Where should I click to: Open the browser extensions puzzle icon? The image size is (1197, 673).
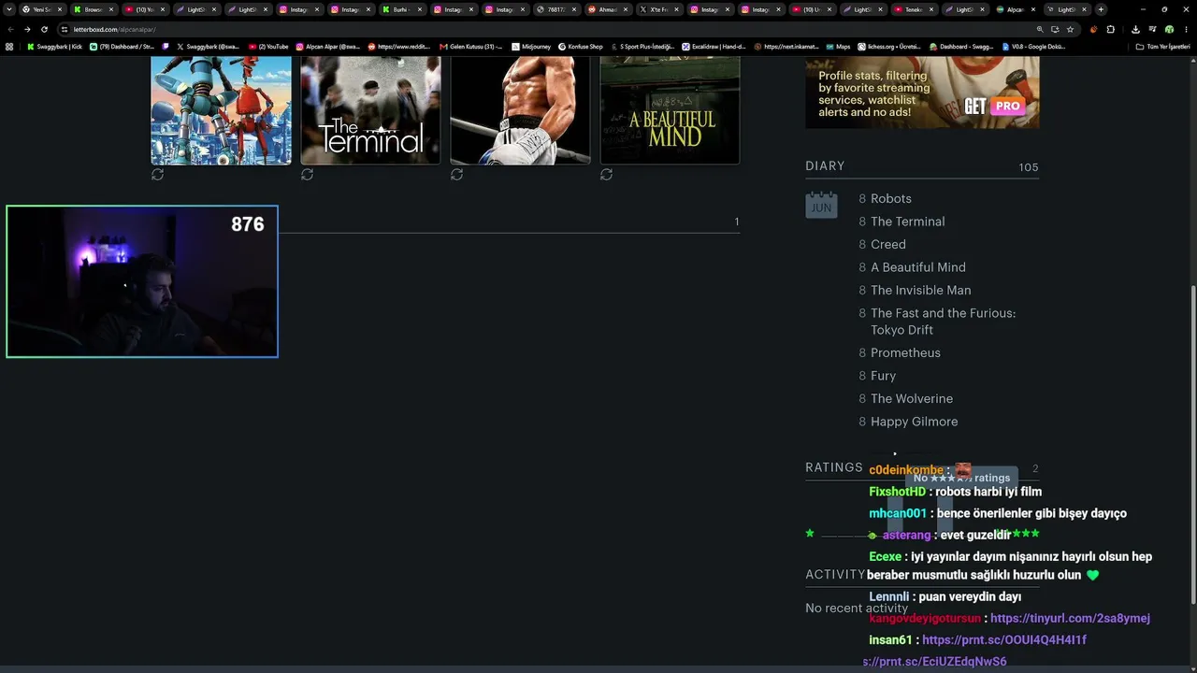tap(1111, 29)
